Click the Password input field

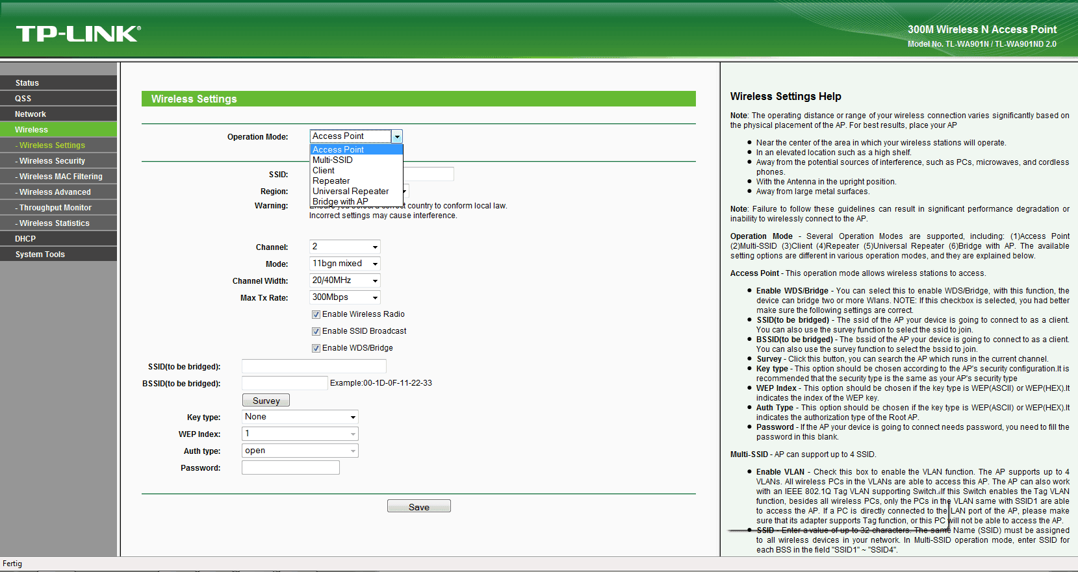pos(290,467)
